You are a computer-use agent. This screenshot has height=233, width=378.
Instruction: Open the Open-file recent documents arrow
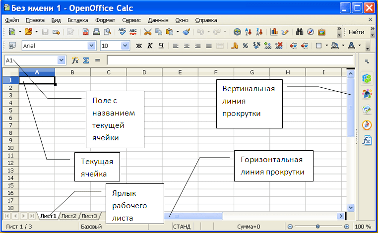[x=36, y=32]
